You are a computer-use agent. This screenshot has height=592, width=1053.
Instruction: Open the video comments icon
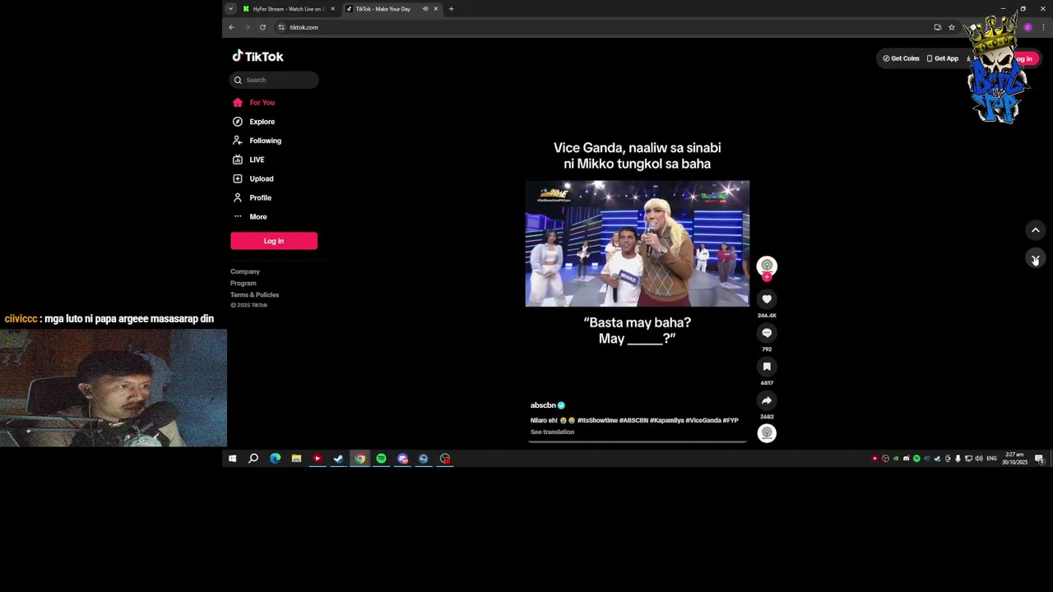click(x=767, y=333)
